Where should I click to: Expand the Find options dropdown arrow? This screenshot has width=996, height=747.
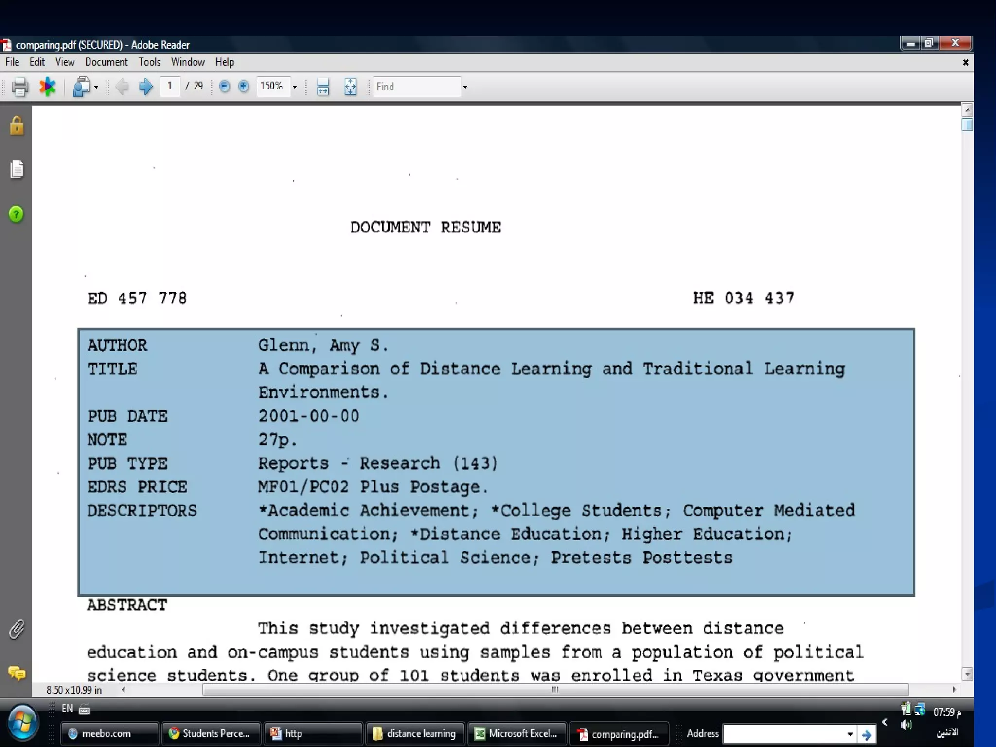(x=465, y=87)
